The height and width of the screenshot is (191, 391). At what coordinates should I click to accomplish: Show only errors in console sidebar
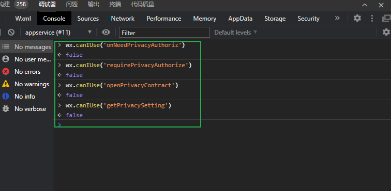26,72
